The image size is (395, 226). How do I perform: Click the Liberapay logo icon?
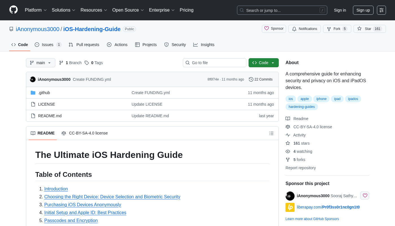[290, 207]
